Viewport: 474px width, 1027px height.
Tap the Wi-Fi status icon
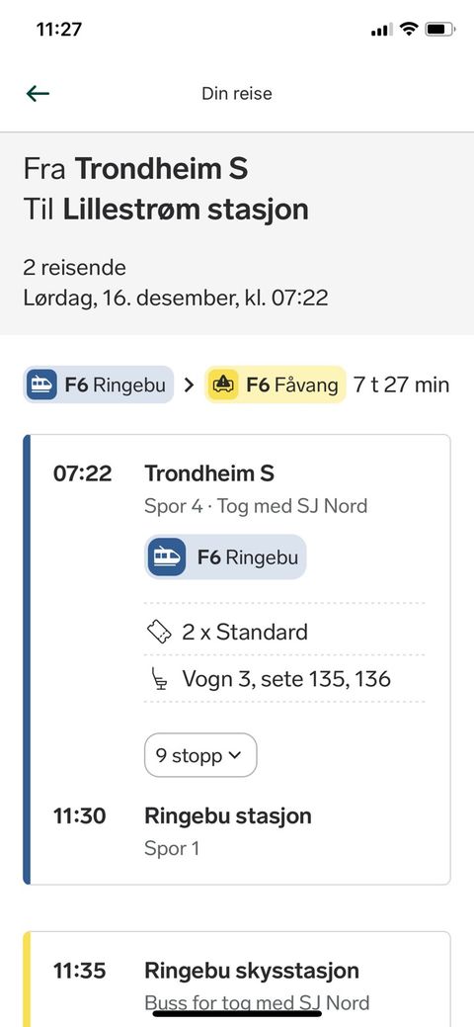coord(409,29)
